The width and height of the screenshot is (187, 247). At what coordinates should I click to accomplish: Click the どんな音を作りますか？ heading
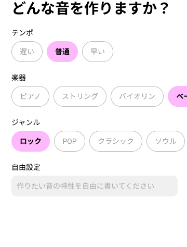tap(90, 8)
